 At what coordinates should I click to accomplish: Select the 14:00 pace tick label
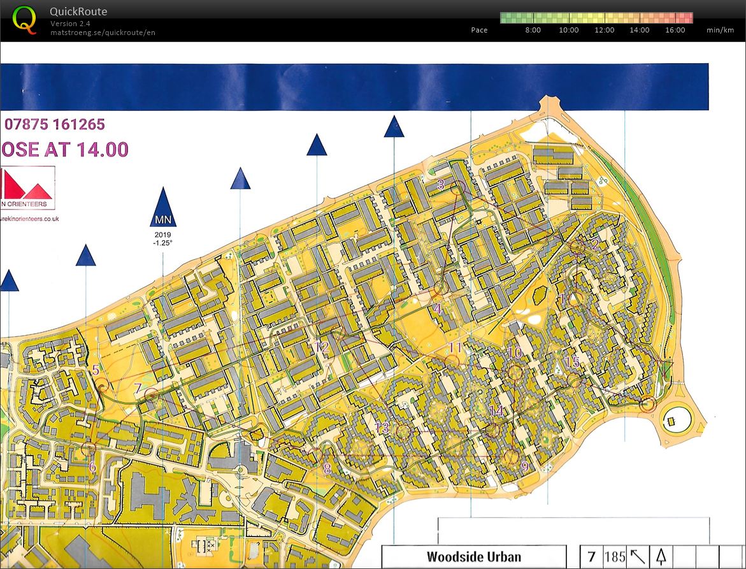pyautogui.click(x=640, y=30)
